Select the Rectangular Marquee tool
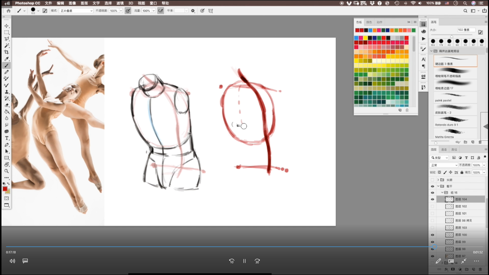 pyautogui.click(x=7, y=32)
